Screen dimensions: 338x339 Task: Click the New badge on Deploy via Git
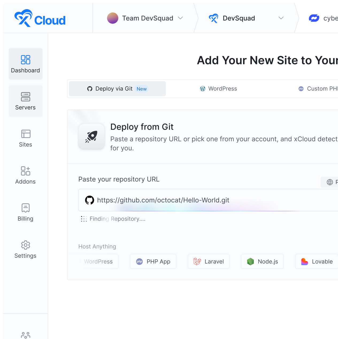coord(142,89)
